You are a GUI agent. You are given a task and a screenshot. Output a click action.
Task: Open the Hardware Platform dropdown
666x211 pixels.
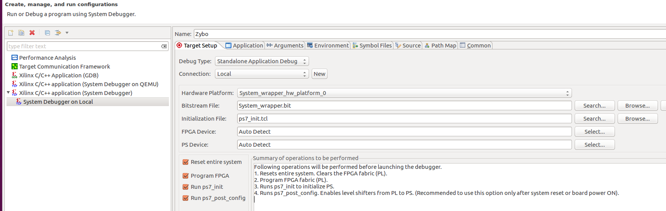click(405, 93)
